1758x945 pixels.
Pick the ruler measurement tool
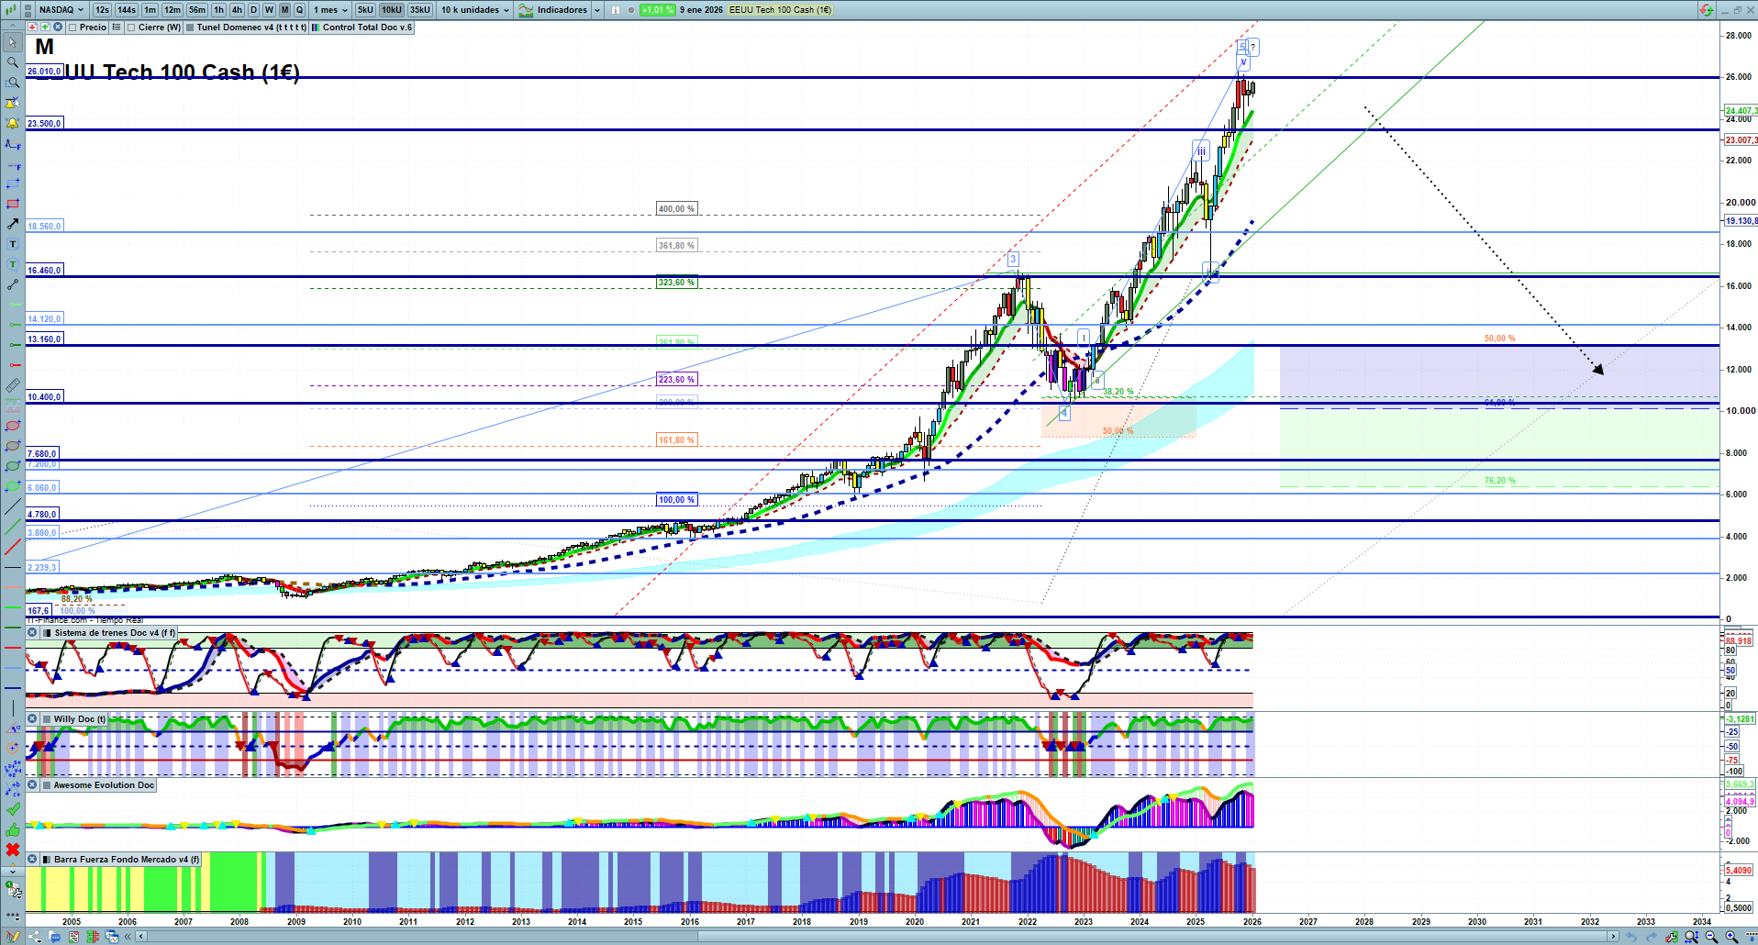coord(13,385)
